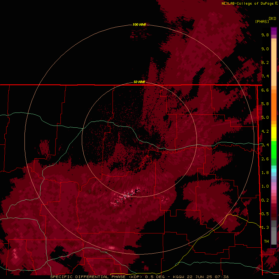Pick the yellow segment of color bar
Screen dimensions: 279x279
tap(274, 133)
